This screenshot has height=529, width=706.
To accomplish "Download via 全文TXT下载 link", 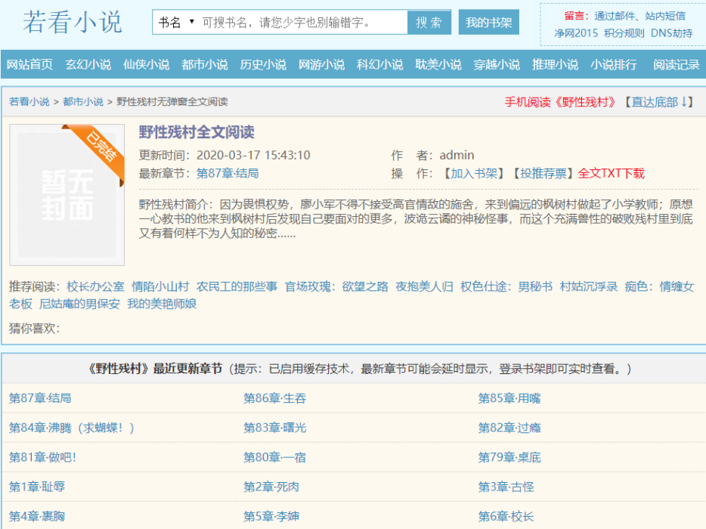I will pyautogui.click(x=611, y=173).
